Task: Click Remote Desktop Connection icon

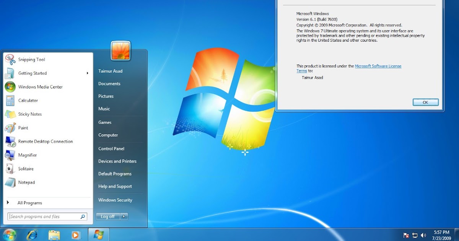Action: coord(10,142)
